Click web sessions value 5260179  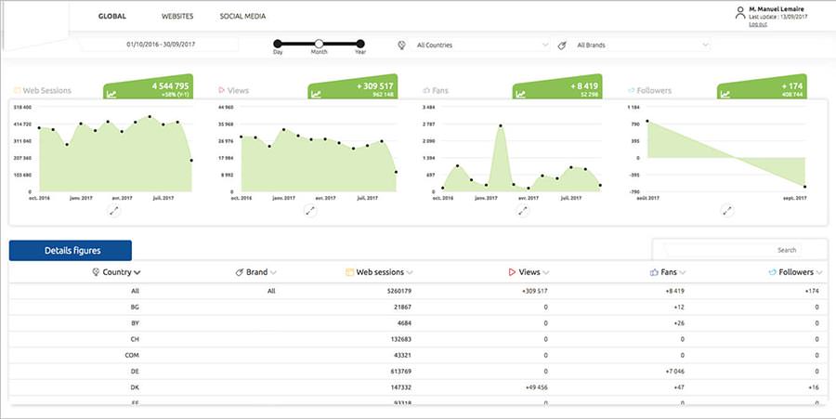(398, 291)
